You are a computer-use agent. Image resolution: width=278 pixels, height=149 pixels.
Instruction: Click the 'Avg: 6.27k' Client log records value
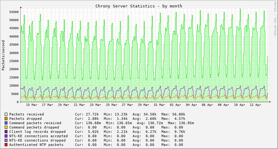(144, 132)
